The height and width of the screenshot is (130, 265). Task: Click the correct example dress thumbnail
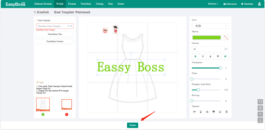[43, 105]
